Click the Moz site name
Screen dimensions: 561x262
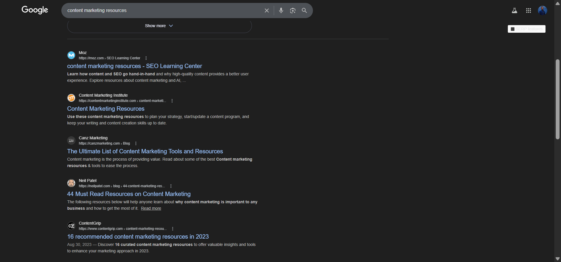point(83,53)
